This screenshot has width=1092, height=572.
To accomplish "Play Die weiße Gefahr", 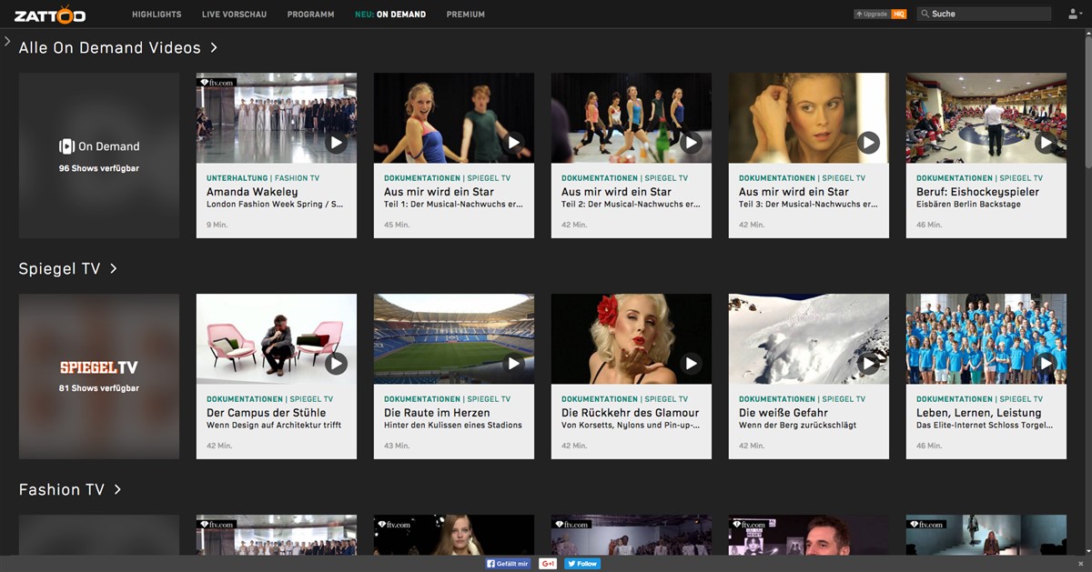I will tap(869, 364).
